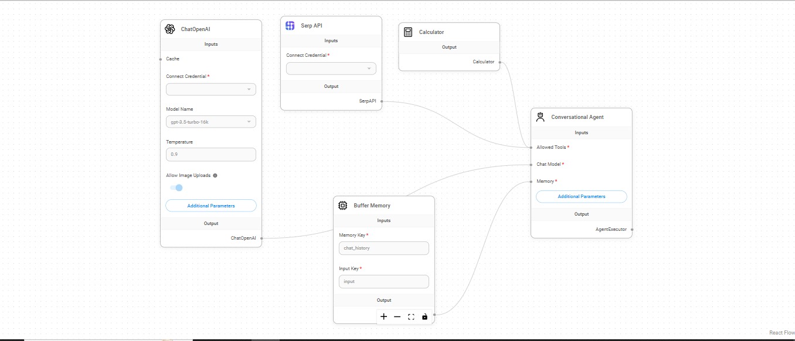Toggle canvas interactivity lock icon
The width and height of the screenshot is (795, 341).
point(424,316)
